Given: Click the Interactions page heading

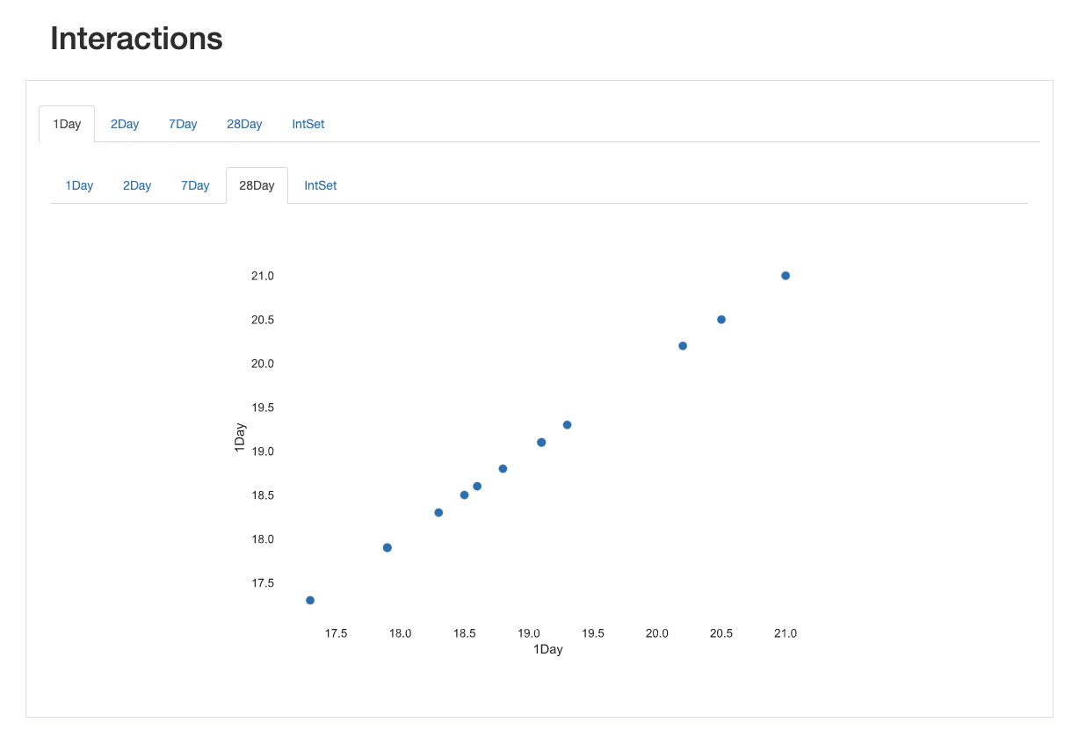Looking at the screenshot, I should point(136,39).
